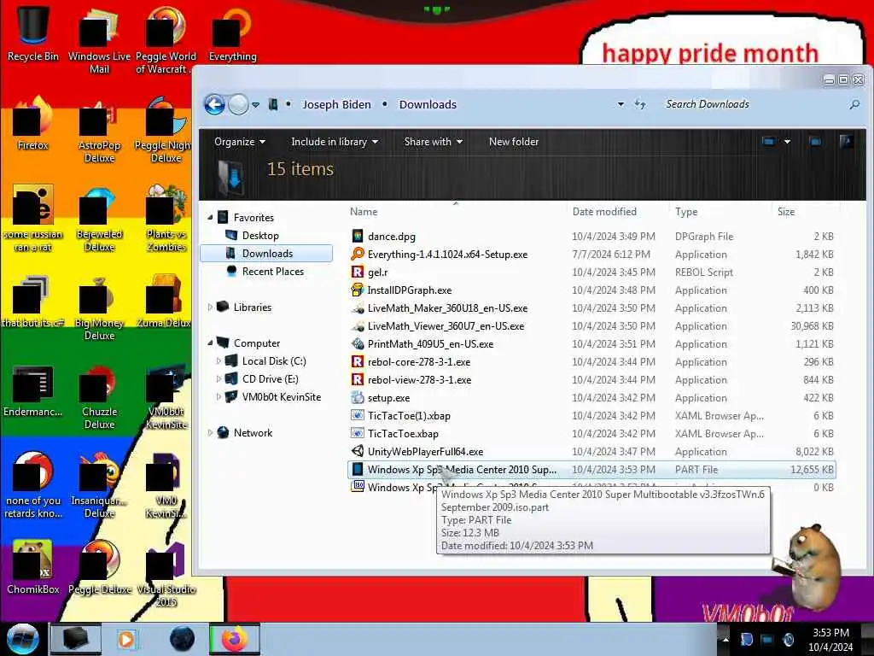This screenshot has width=874, height=656.
Task: Click the Explorer folder taskbar button
Action: [x=76, y=639]
